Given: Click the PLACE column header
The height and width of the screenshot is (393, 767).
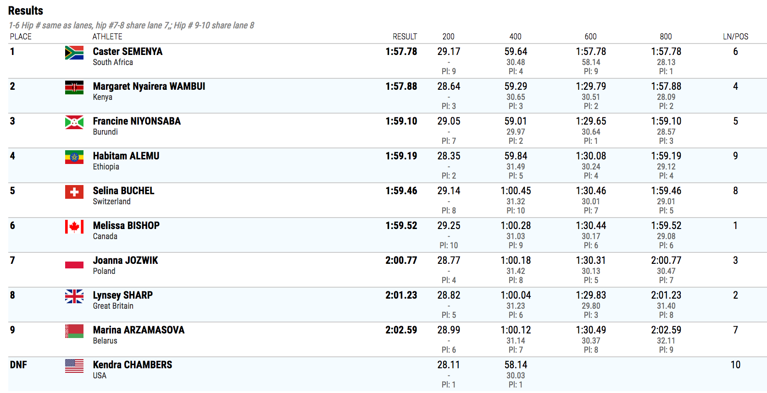Looking at the screenshot, I should [x=21, y=37].
